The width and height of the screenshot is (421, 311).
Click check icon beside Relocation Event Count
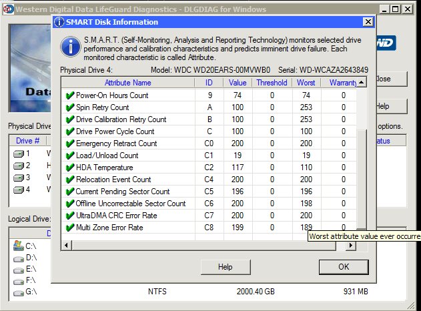point(70,180)
